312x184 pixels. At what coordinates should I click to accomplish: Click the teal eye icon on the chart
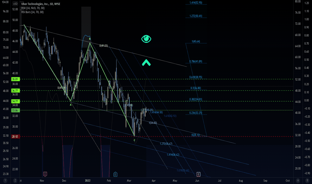point(146,39)
